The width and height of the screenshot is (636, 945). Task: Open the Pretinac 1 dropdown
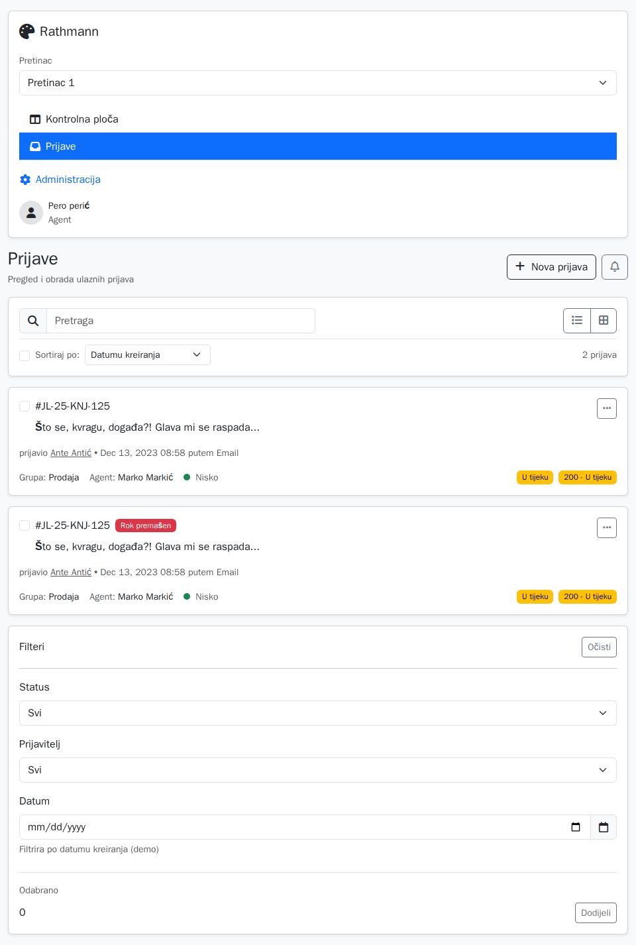(318, 83)
